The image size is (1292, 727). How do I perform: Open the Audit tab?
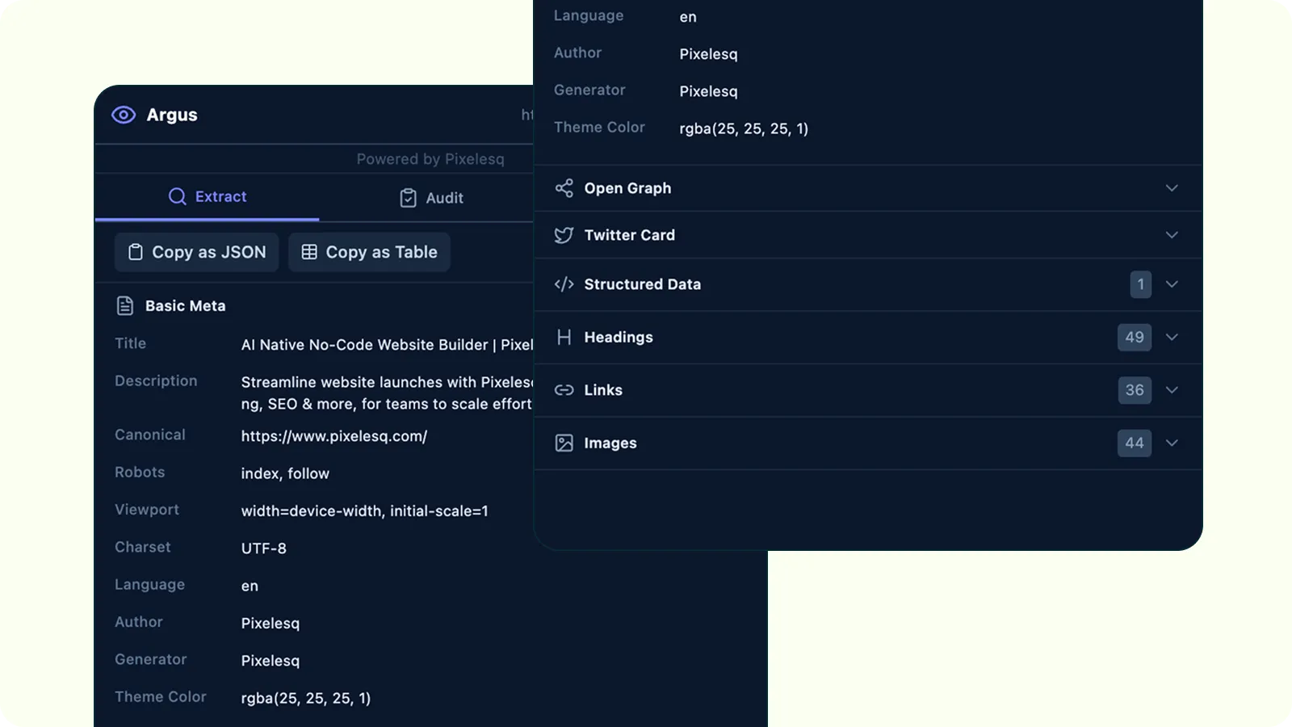[x=431, y=198]
